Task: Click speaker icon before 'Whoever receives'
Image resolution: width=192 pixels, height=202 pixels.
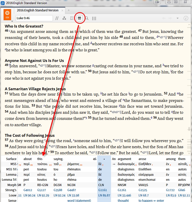Action: (163, 37)
